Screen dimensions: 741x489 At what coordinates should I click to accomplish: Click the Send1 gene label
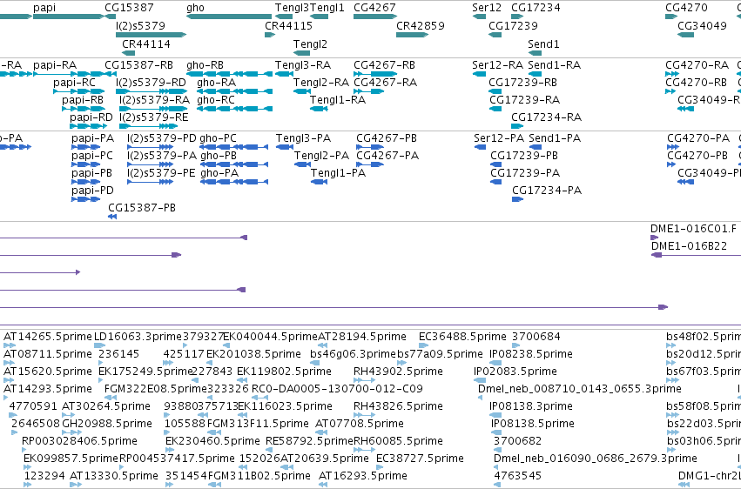543,44
